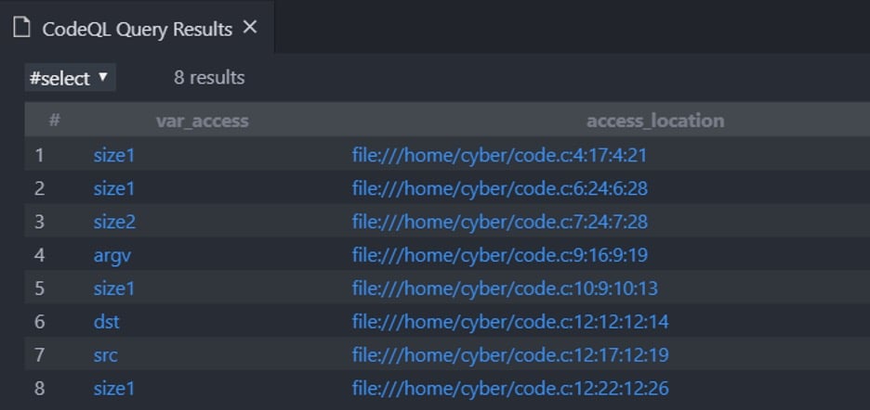Click the # column header
The height and width of the screenshot is (410, 870).
pyautogui.click(x=54, y=120)
